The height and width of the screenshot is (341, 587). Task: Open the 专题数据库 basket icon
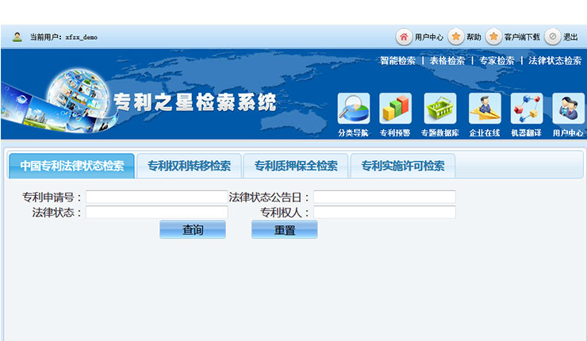tap(439, 109)
